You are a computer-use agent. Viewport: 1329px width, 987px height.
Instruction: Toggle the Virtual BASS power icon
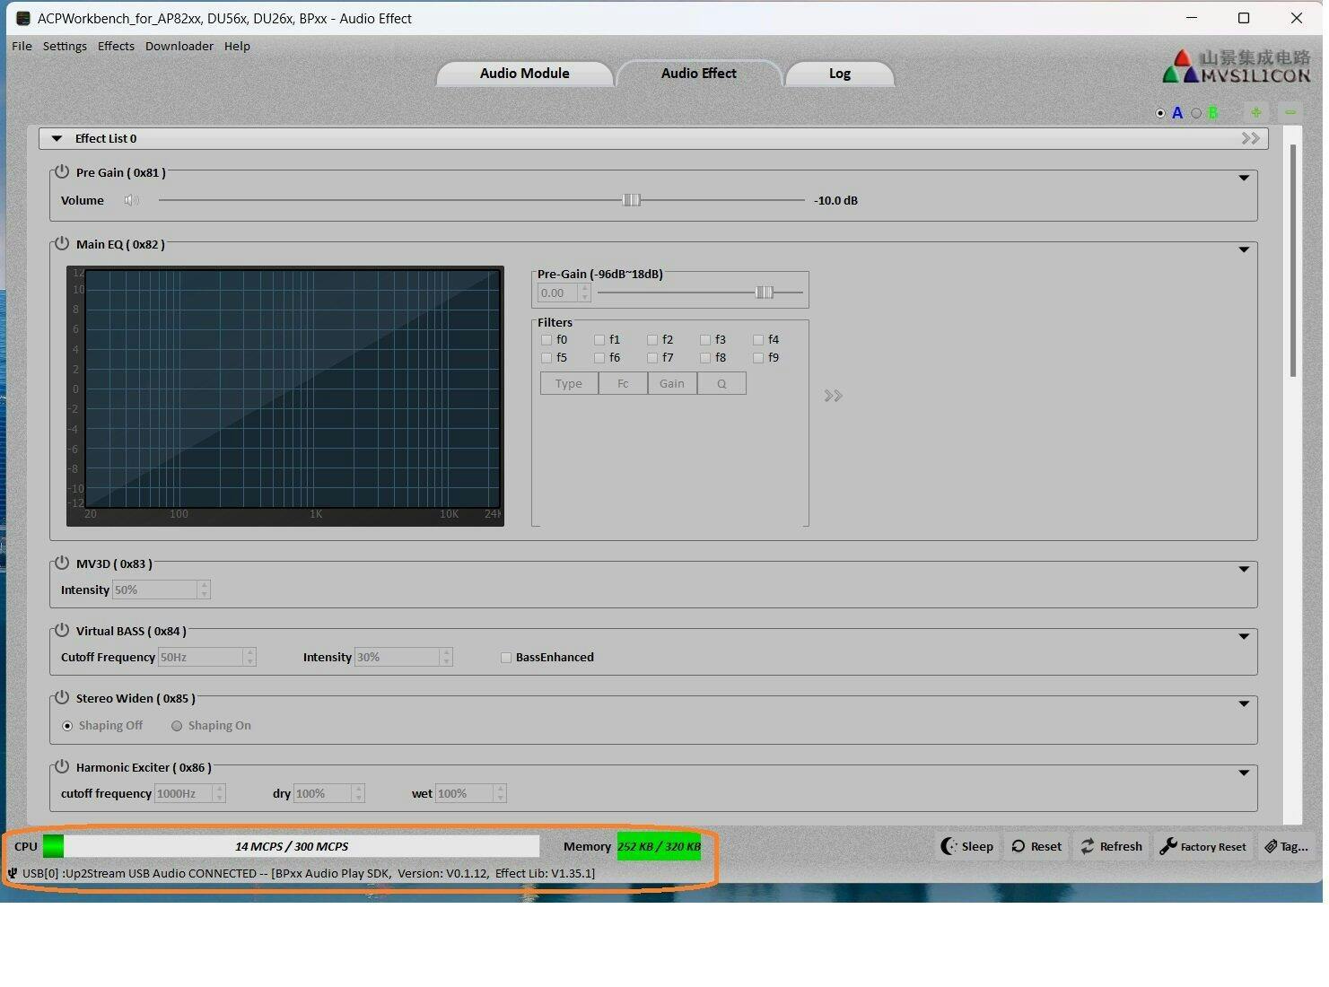pyautogui.click(x=61, y=630)
